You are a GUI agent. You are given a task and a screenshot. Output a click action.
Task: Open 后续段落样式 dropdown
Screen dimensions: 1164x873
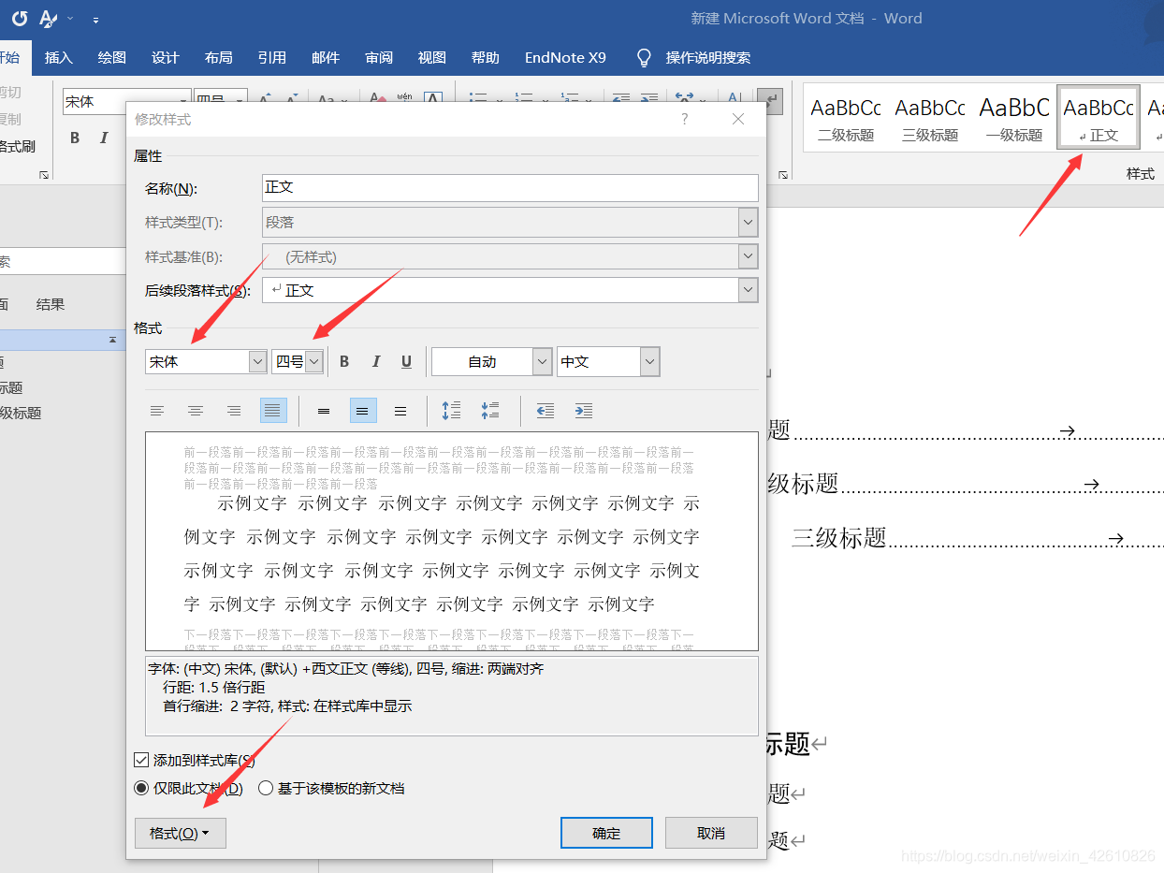pyautogui.click(x=748, y=290)
